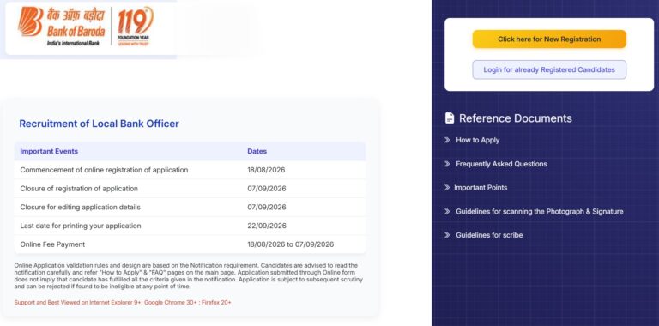Click the Reference Documents file icon
This screenshot has width=659, height=326.
(x=450, y=118)
